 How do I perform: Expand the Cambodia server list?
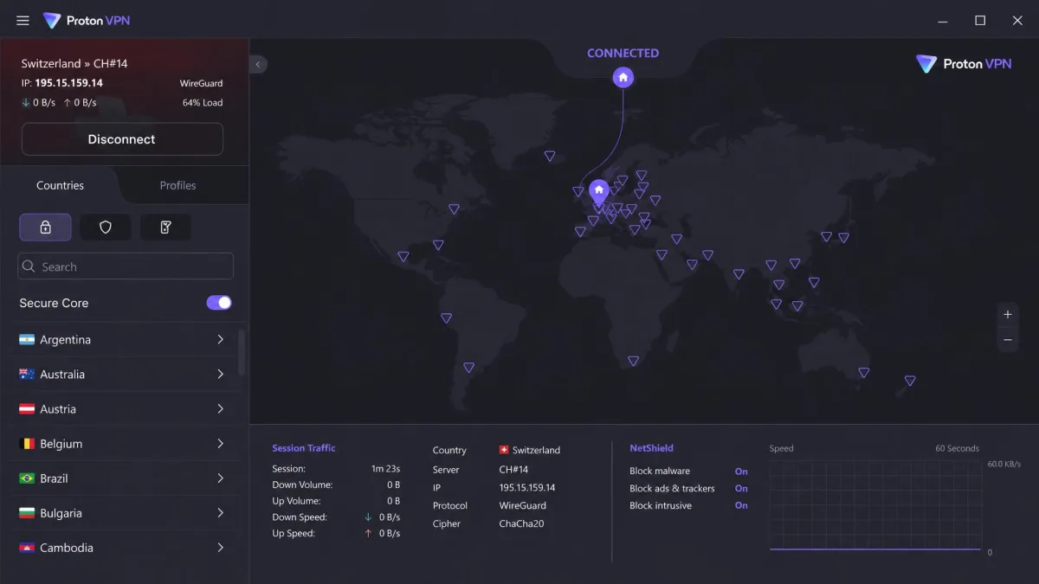coord(221,548)
